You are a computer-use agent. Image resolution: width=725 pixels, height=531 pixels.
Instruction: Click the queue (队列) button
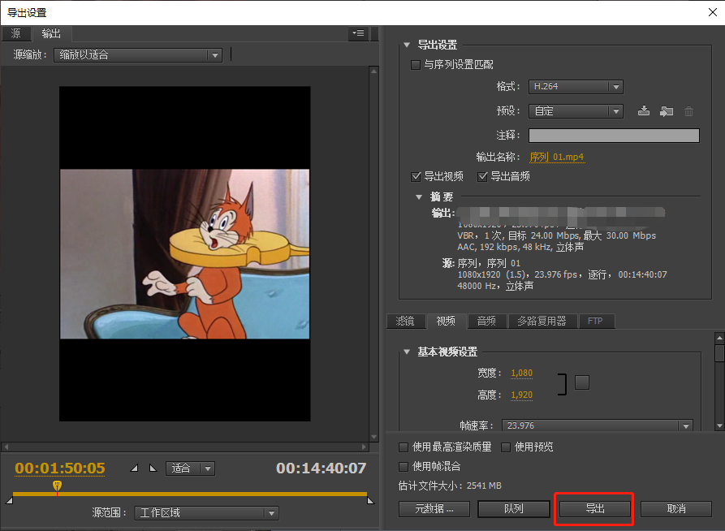513,509
